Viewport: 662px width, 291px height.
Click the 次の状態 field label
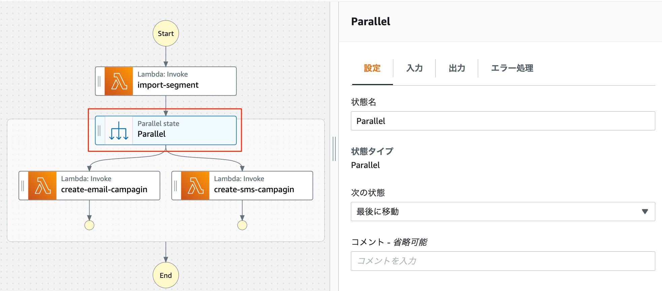click(368, 193)
